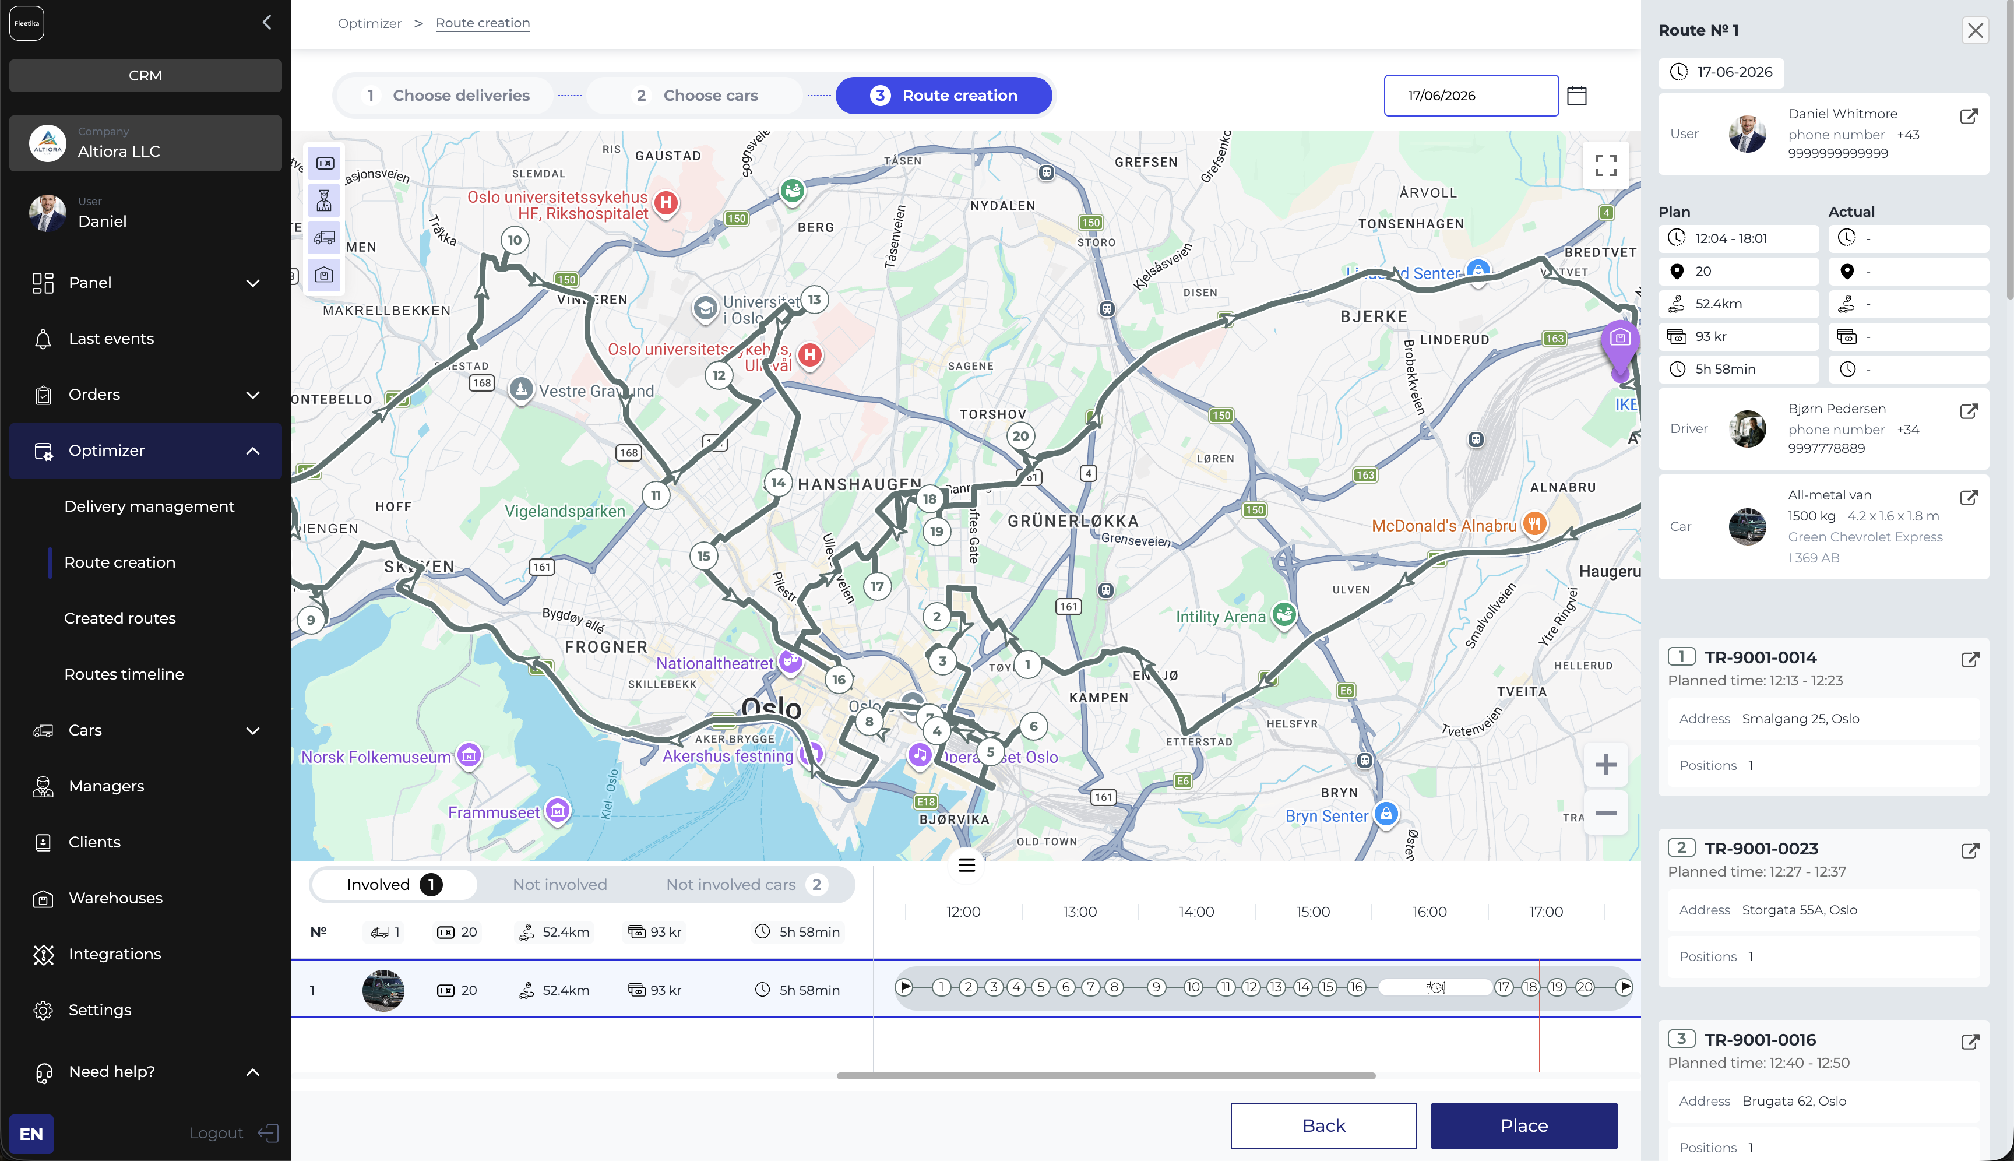Image resolution: width=2014 pixels, height=1161 pixels.
Task: Click map stop marker 13
Action: pyautogui.click(x=814, y=300)
